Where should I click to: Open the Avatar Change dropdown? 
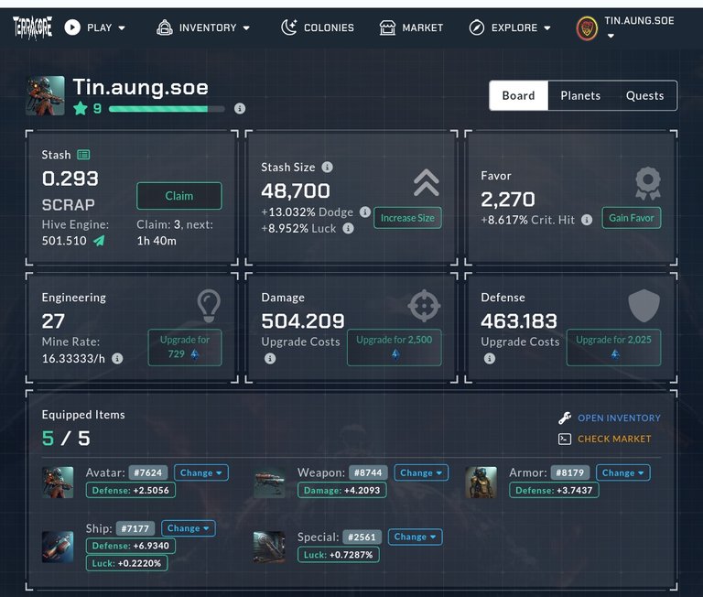(x=200, y=472)
